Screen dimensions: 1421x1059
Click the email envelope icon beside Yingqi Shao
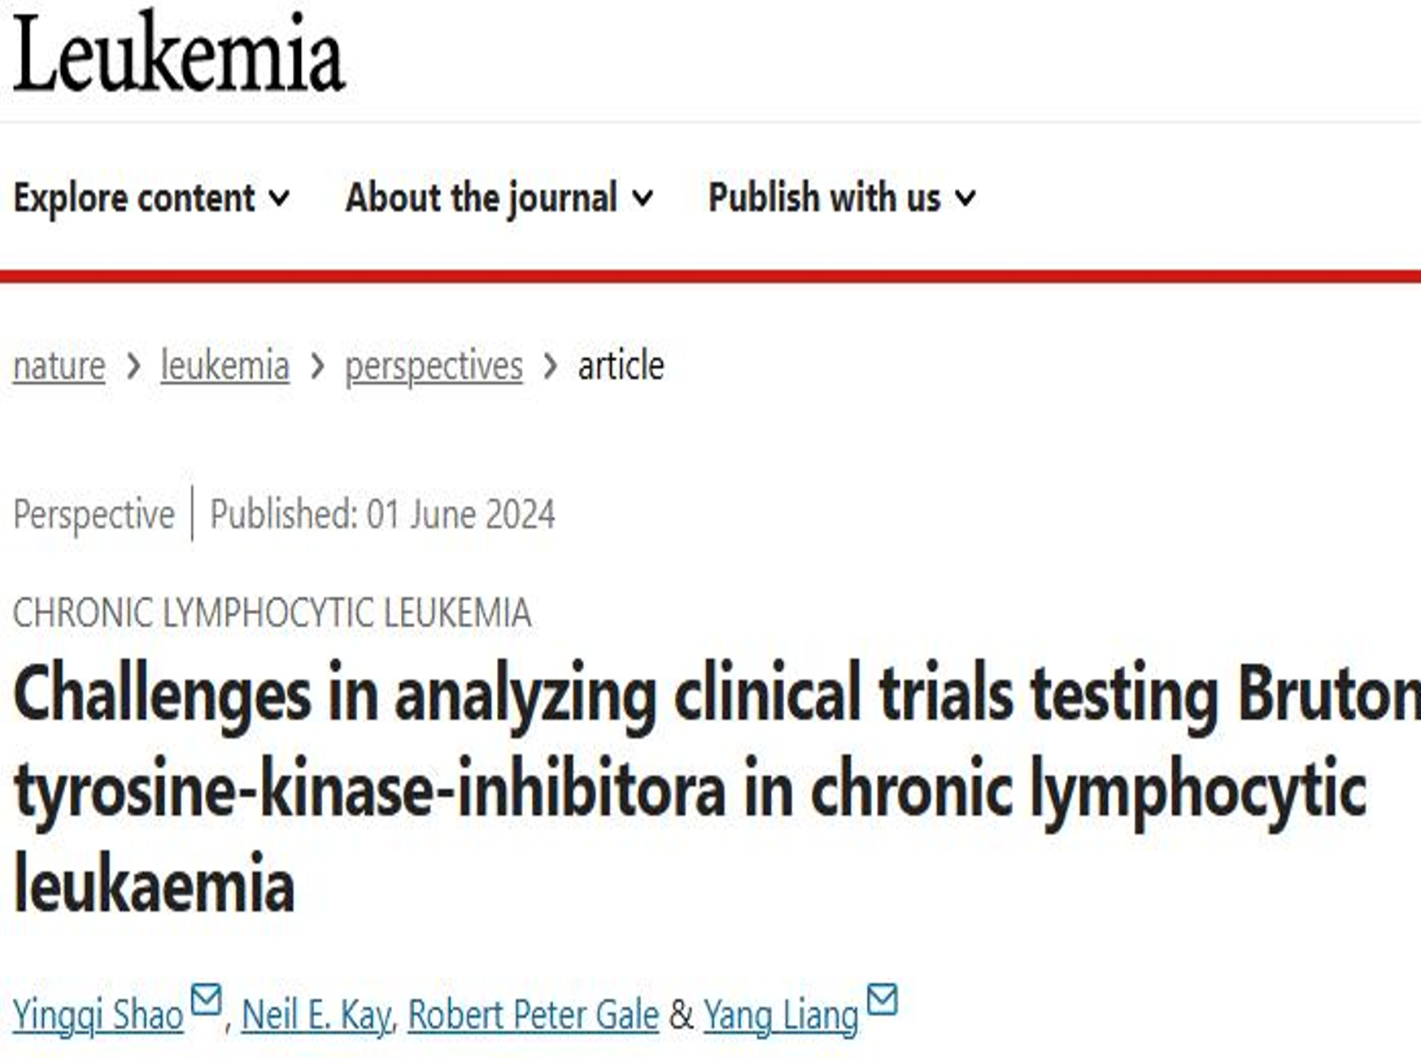click(x=206, y=1000)
